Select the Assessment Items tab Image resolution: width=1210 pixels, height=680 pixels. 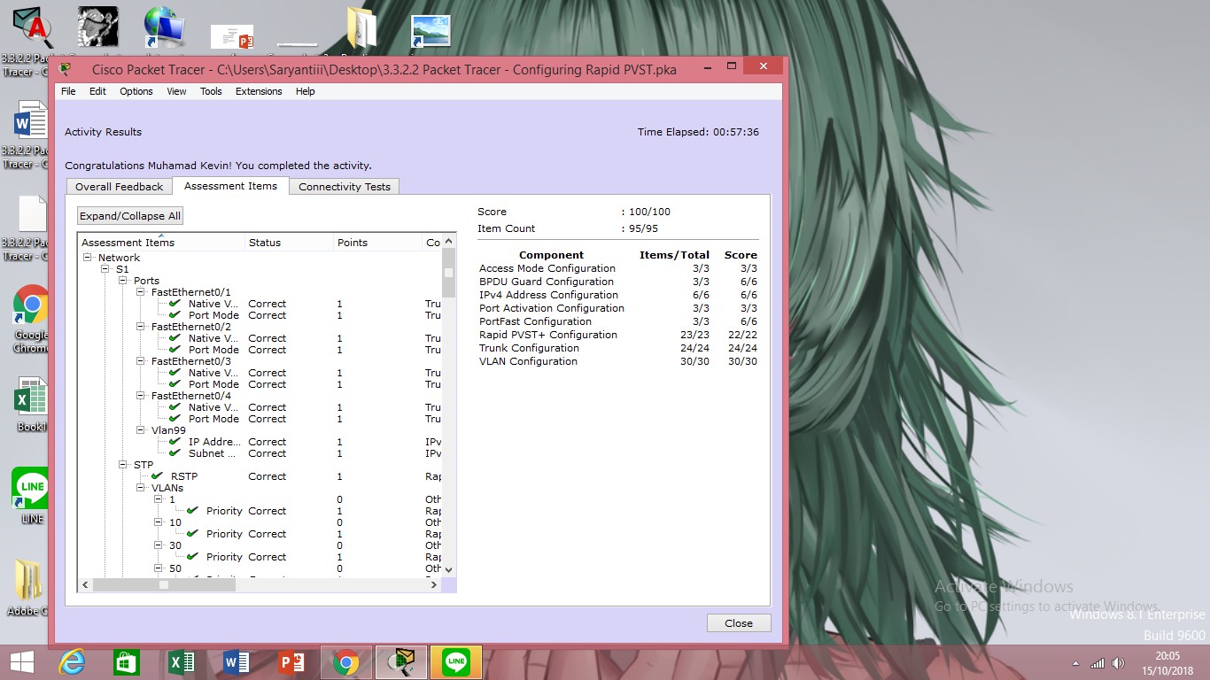[x=230, y=186]
